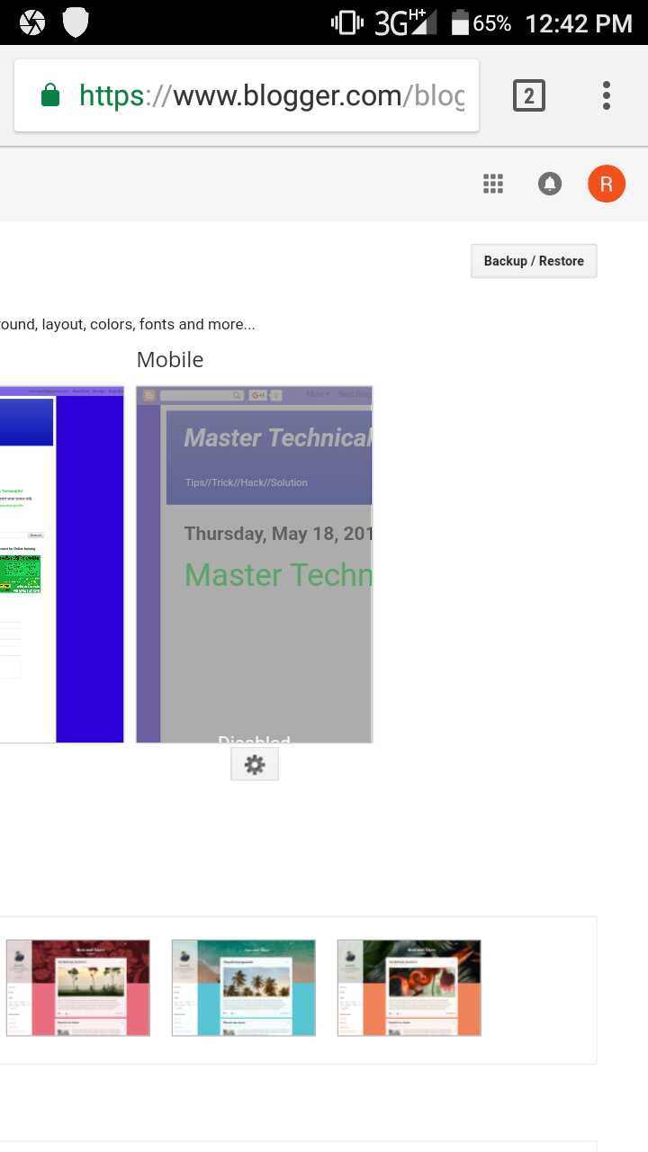Screen dimensions: 648x1152
Task: Click the desktop blog preview with blue background
Action: pyautogui.click(x=61, y=564)
